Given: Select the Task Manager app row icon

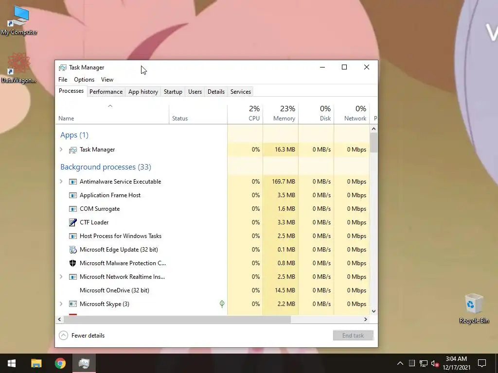Looking at the screenshot, I should pos(73,150).
